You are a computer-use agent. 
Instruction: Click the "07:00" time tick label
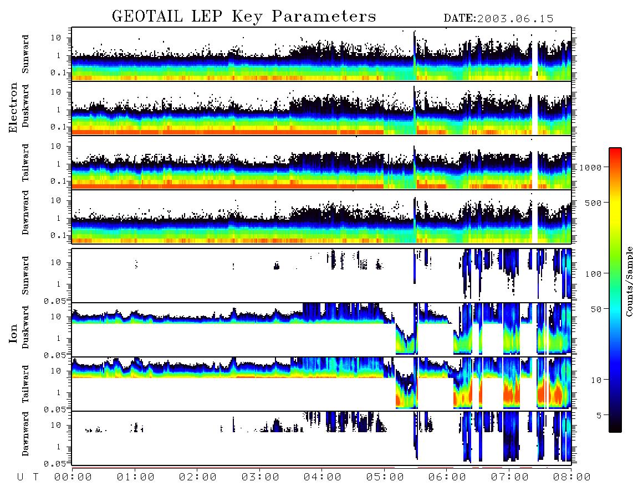[510, 477]
